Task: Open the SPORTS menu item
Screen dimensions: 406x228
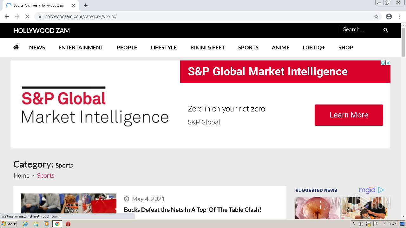Action: [248, 47]
